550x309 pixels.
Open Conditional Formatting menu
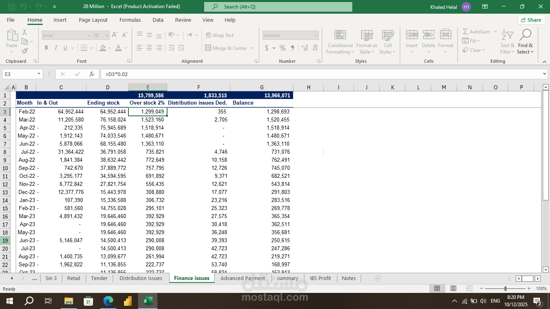pos(340,42)
